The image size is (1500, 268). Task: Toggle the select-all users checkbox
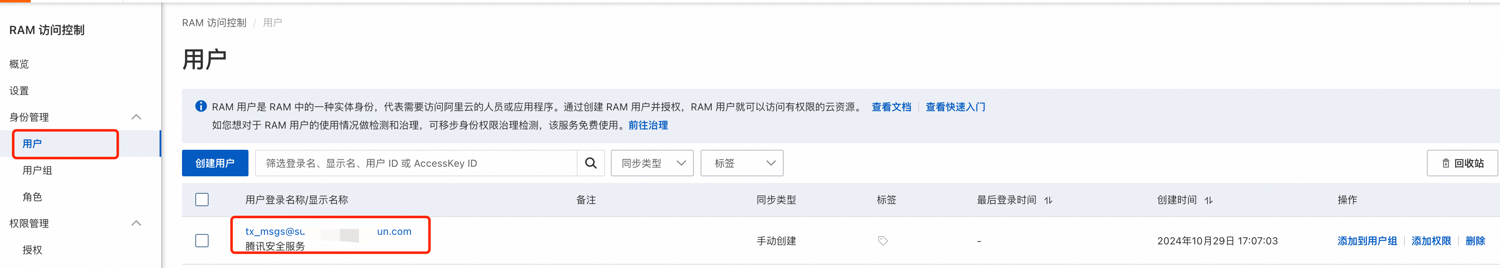tap(202, 200)
